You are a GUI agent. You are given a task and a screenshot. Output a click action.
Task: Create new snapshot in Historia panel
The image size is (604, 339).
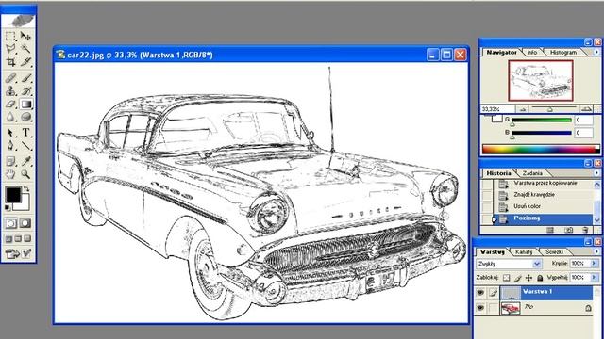pos(568,230)
